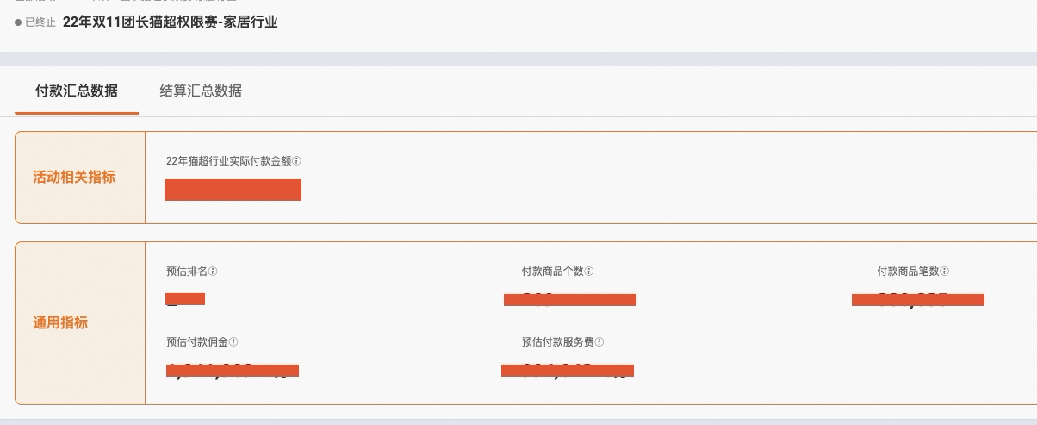Screen dimensions: 1037x425
Task: Click the 付款商品笔数 metric label text
Action: 908,272
